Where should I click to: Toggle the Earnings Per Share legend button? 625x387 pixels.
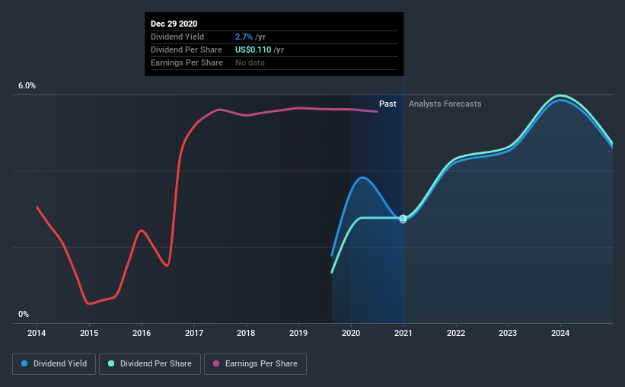tap(255, 364)
